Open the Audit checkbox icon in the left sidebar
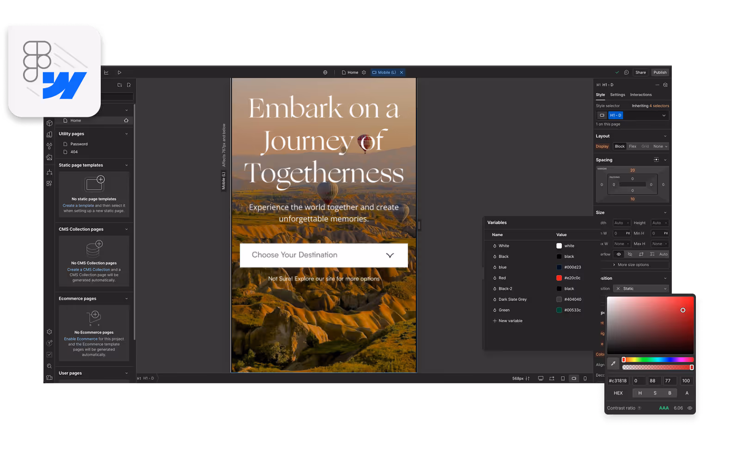 49,355
